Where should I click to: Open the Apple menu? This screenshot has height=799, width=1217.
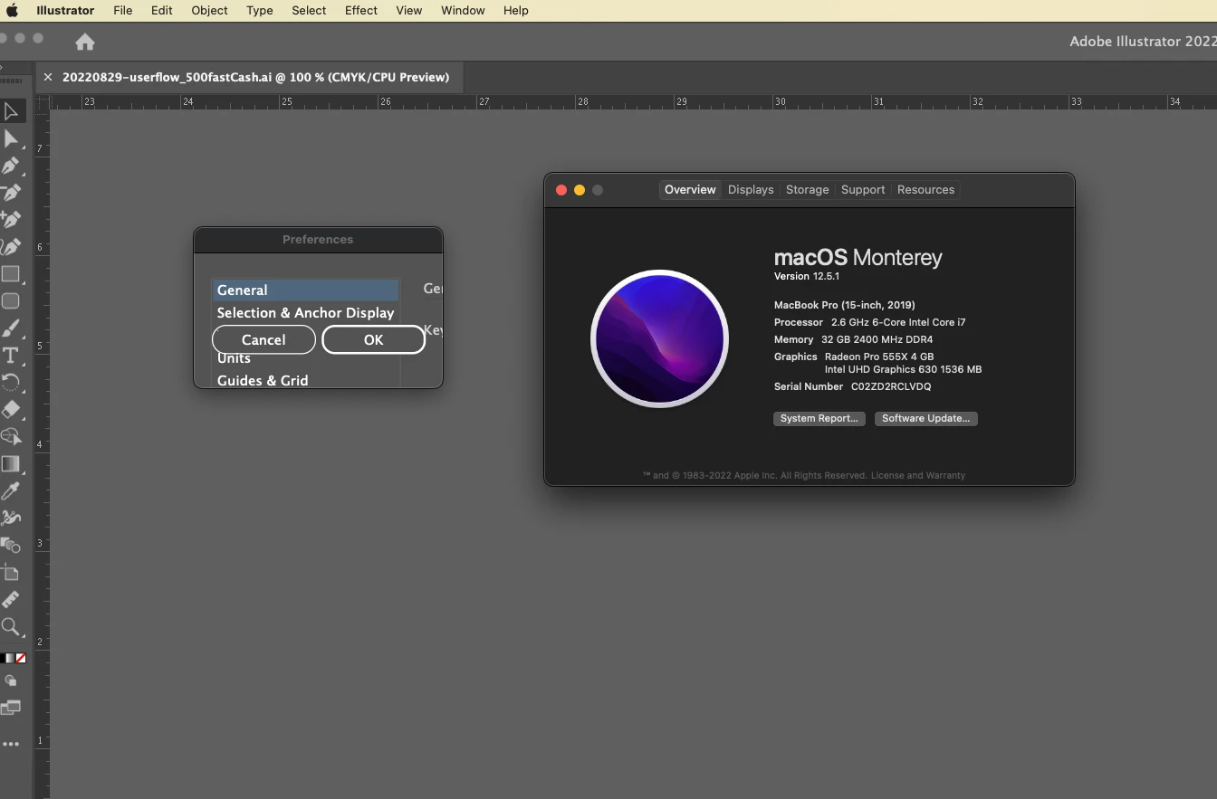(13, 10)
